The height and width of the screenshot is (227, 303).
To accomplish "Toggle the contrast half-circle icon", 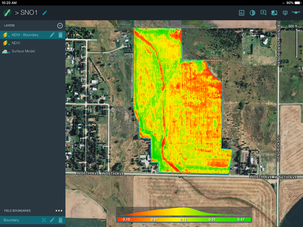I will click(x=252, y=13).
